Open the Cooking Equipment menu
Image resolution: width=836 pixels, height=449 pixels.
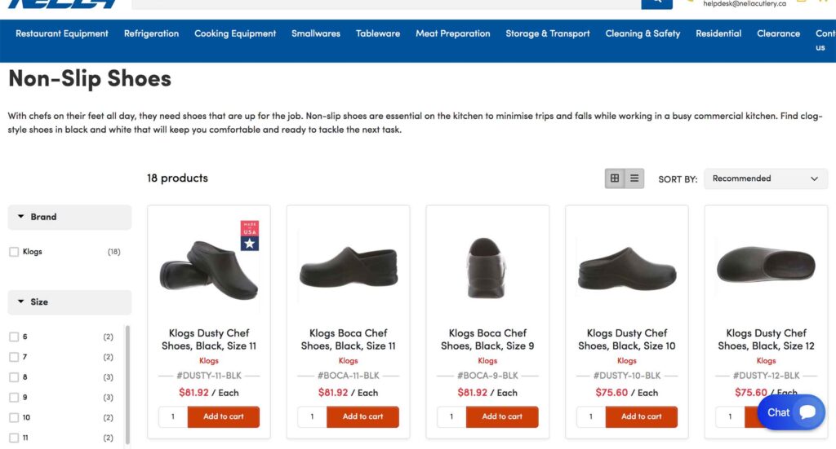click(x=235, y=33)
